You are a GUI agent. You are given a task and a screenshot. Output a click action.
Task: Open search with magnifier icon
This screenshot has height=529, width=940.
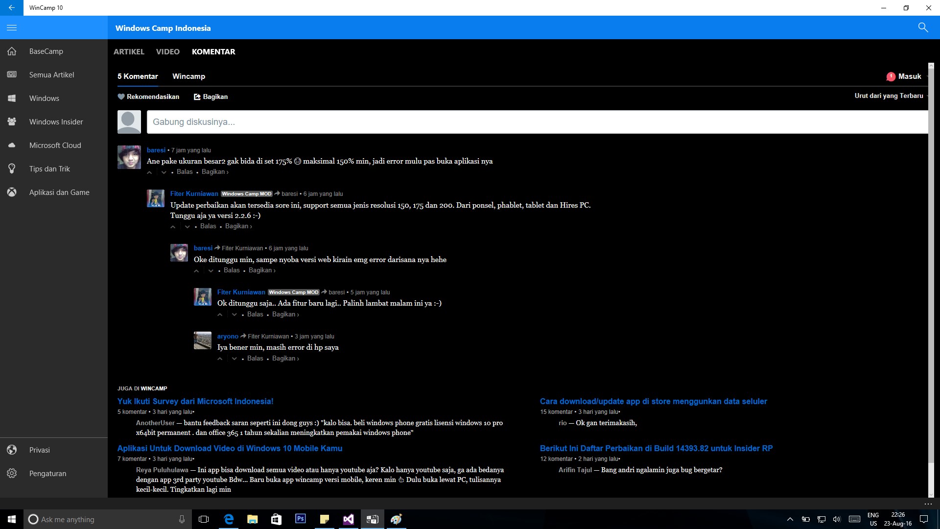click(923, 27)
